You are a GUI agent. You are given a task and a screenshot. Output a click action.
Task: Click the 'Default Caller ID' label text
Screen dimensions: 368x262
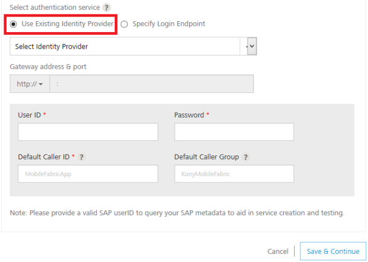click(43, 157)
